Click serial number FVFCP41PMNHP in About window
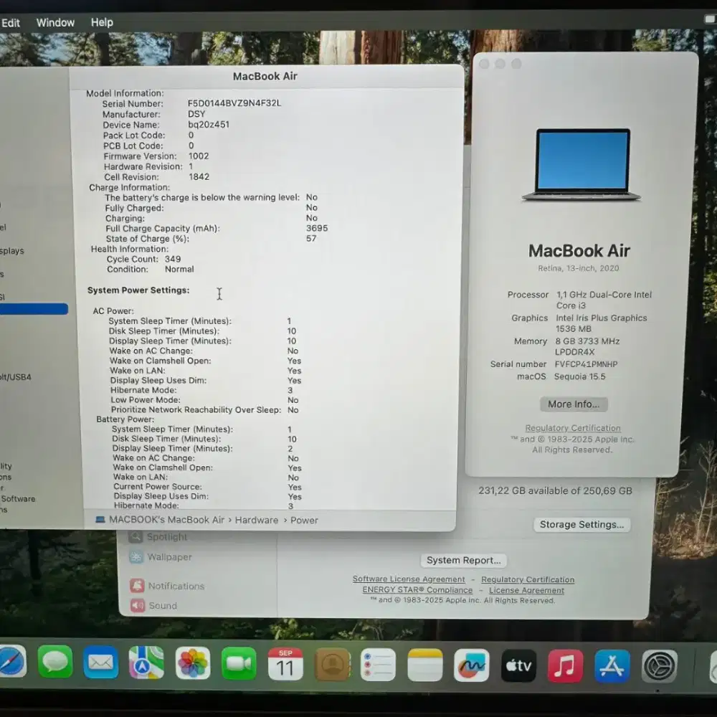Screen dimensions: 717x717 coord(587,364)
